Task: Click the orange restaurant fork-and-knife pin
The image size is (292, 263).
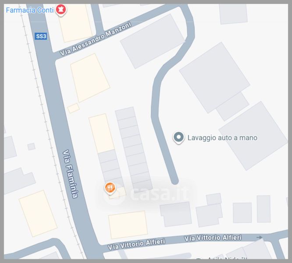Action: click(x=110, y=188)
